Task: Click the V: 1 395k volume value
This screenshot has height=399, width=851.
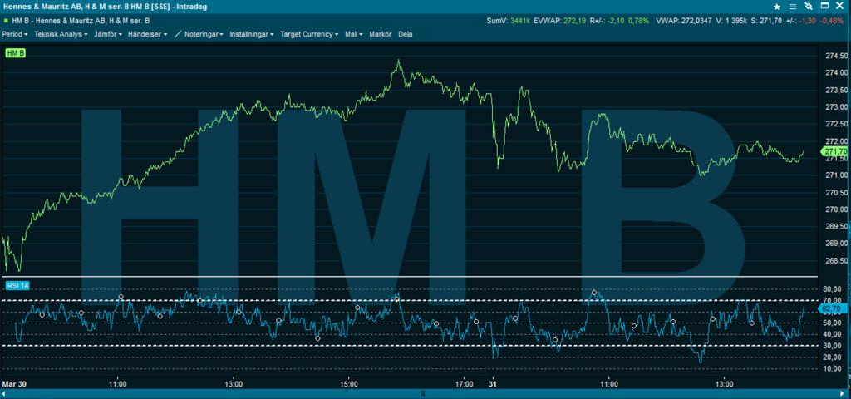Action: [731, 21]
